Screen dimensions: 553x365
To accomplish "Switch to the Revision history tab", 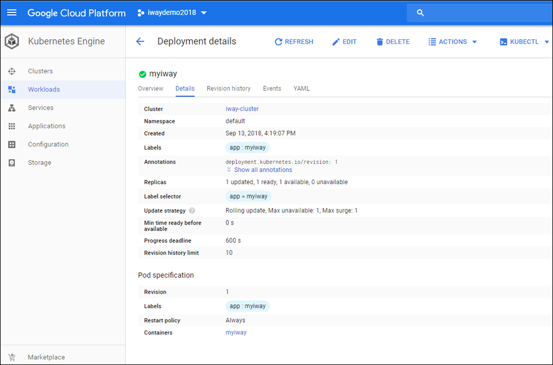I will (x=228, y=88).
